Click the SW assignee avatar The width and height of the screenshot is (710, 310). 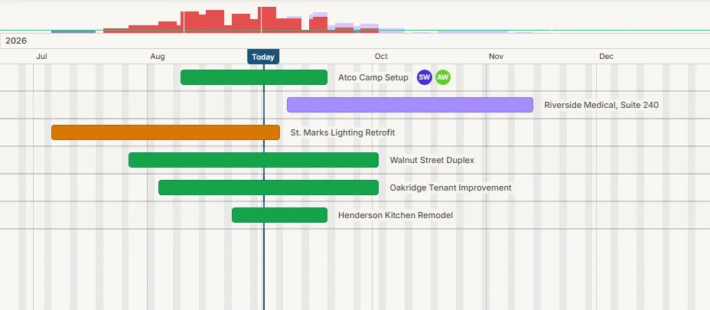click(425, 77)
